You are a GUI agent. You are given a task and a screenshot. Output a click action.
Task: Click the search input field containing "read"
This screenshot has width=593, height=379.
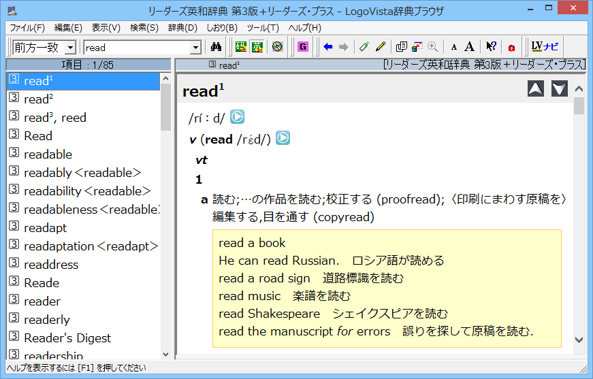[136, 48]
